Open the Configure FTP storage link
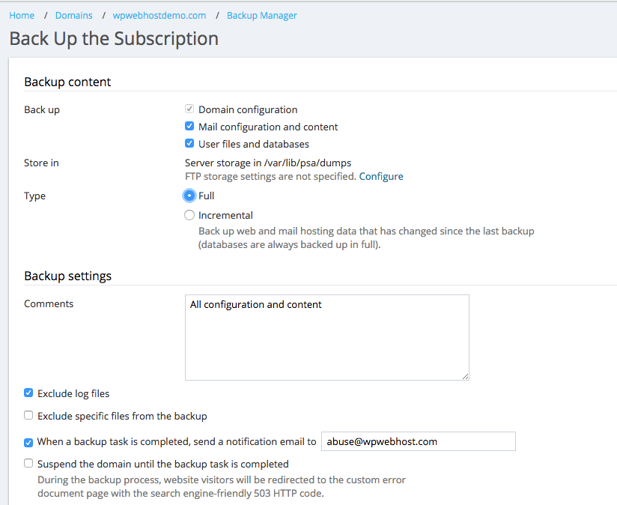Viewport: 617px width, 505px height. coord(381,176)
